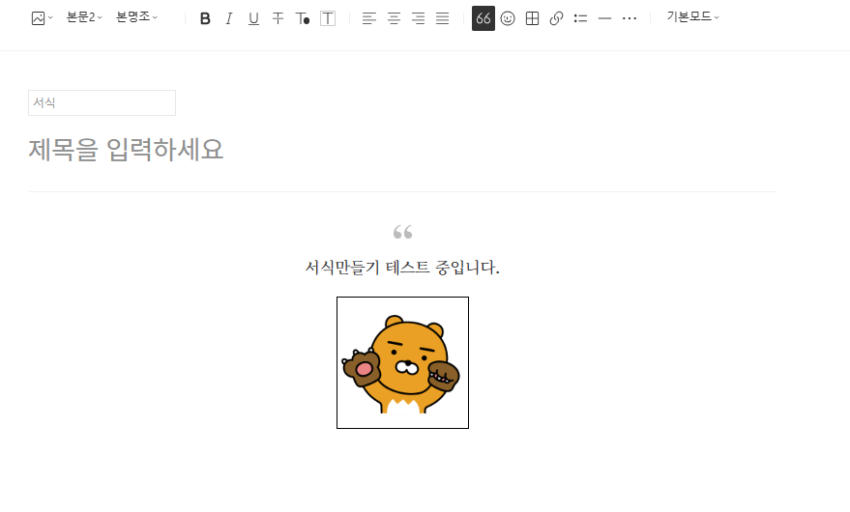Insert a hyperlink
The image size is (850, 512).
point(556,18)
